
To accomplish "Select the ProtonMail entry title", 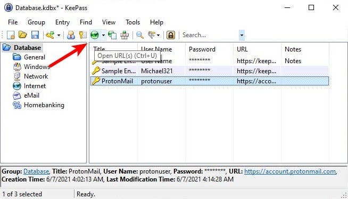I will coord(117,81).
